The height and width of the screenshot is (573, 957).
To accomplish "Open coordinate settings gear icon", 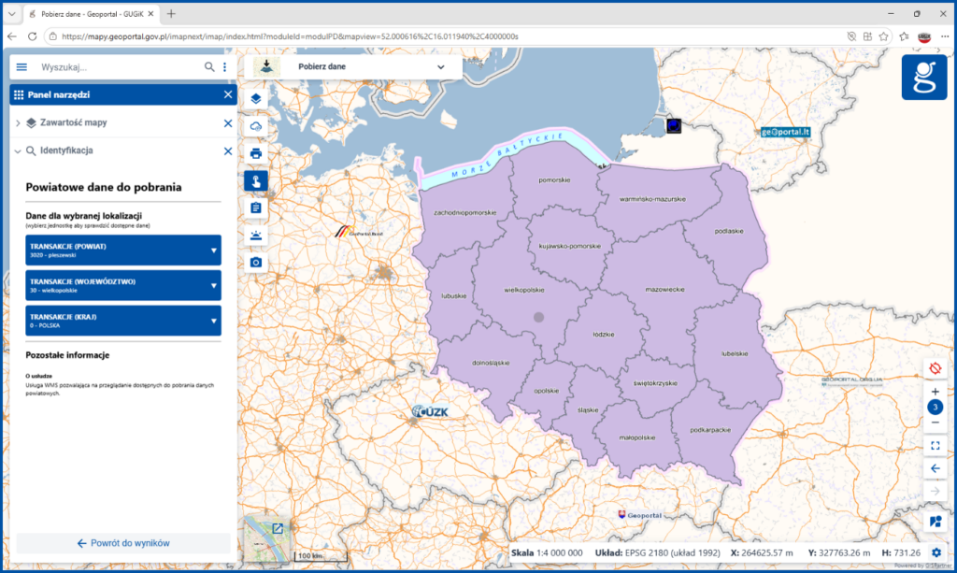I will coord(936,552).
